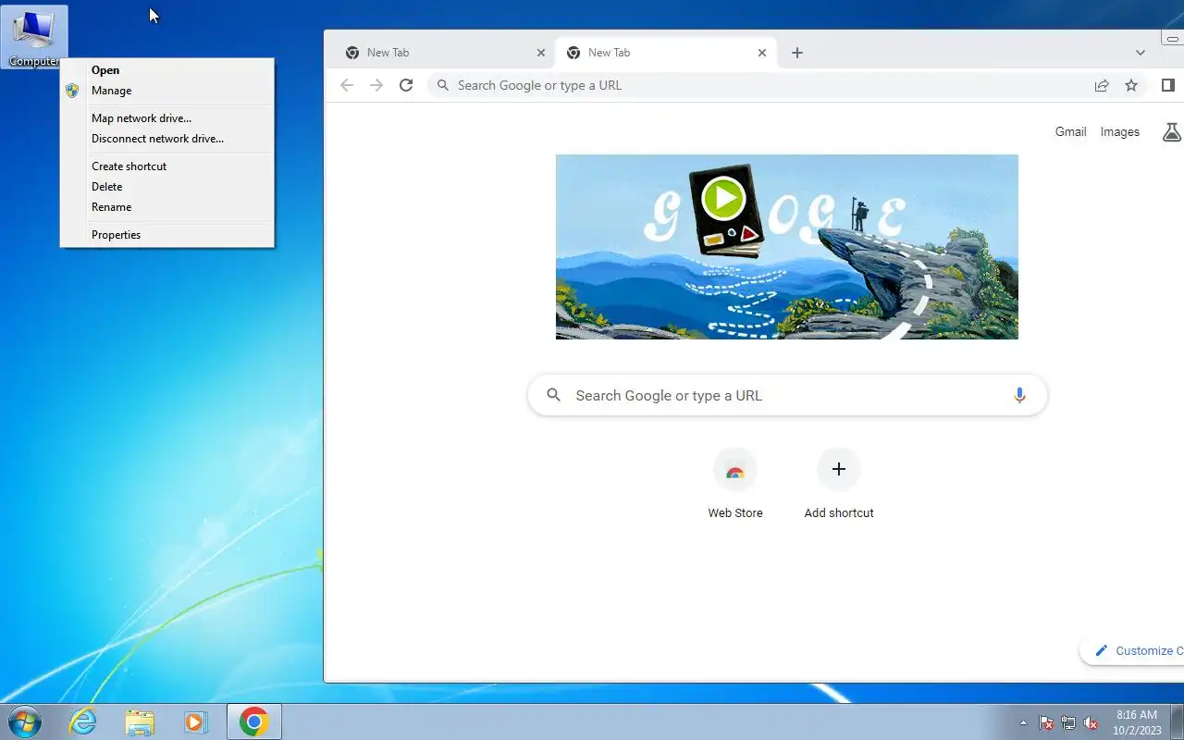Open Windows Media Player taskbar icon

pos(196,721)
